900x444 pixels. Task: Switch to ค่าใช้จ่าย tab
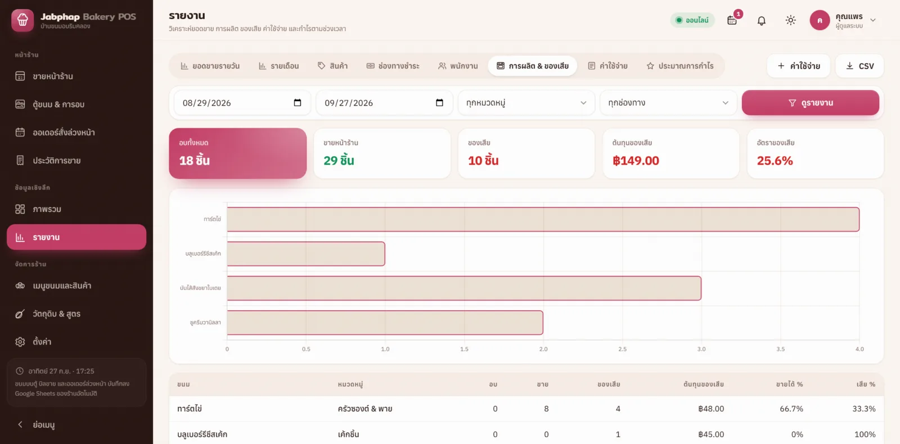pos(607,66)
